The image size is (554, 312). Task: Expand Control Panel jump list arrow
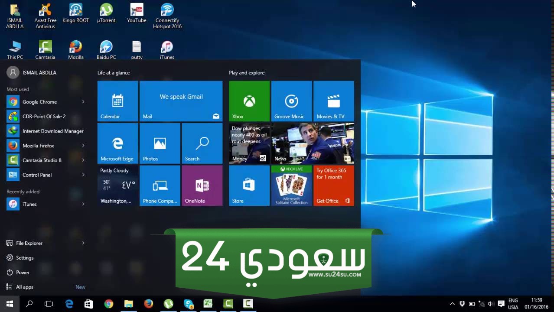pos(83,175)
